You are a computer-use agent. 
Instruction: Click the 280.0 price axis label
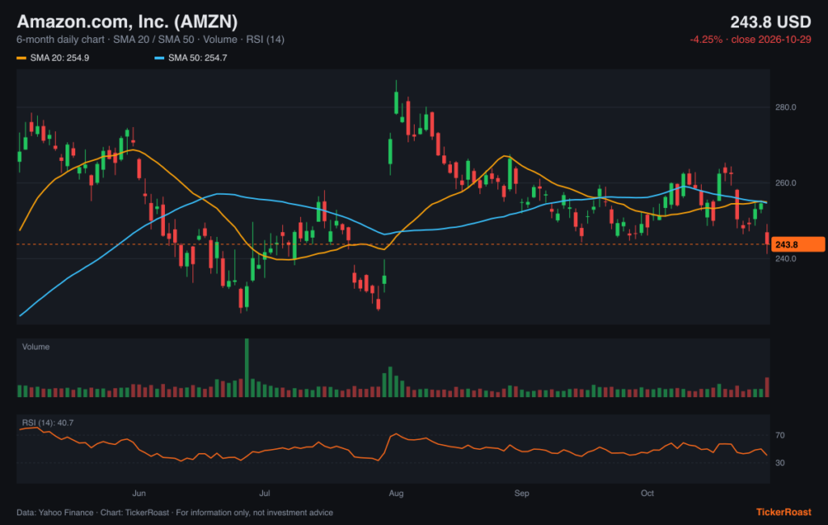(x=785, y=108)
